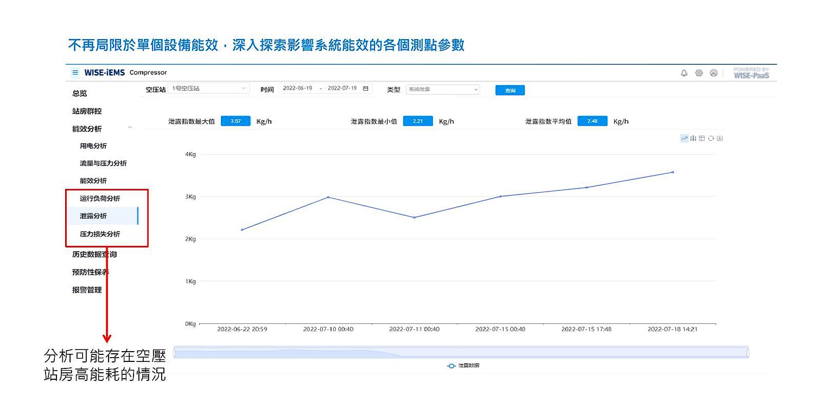Select 用电分析 submenu item

point(93,146)
